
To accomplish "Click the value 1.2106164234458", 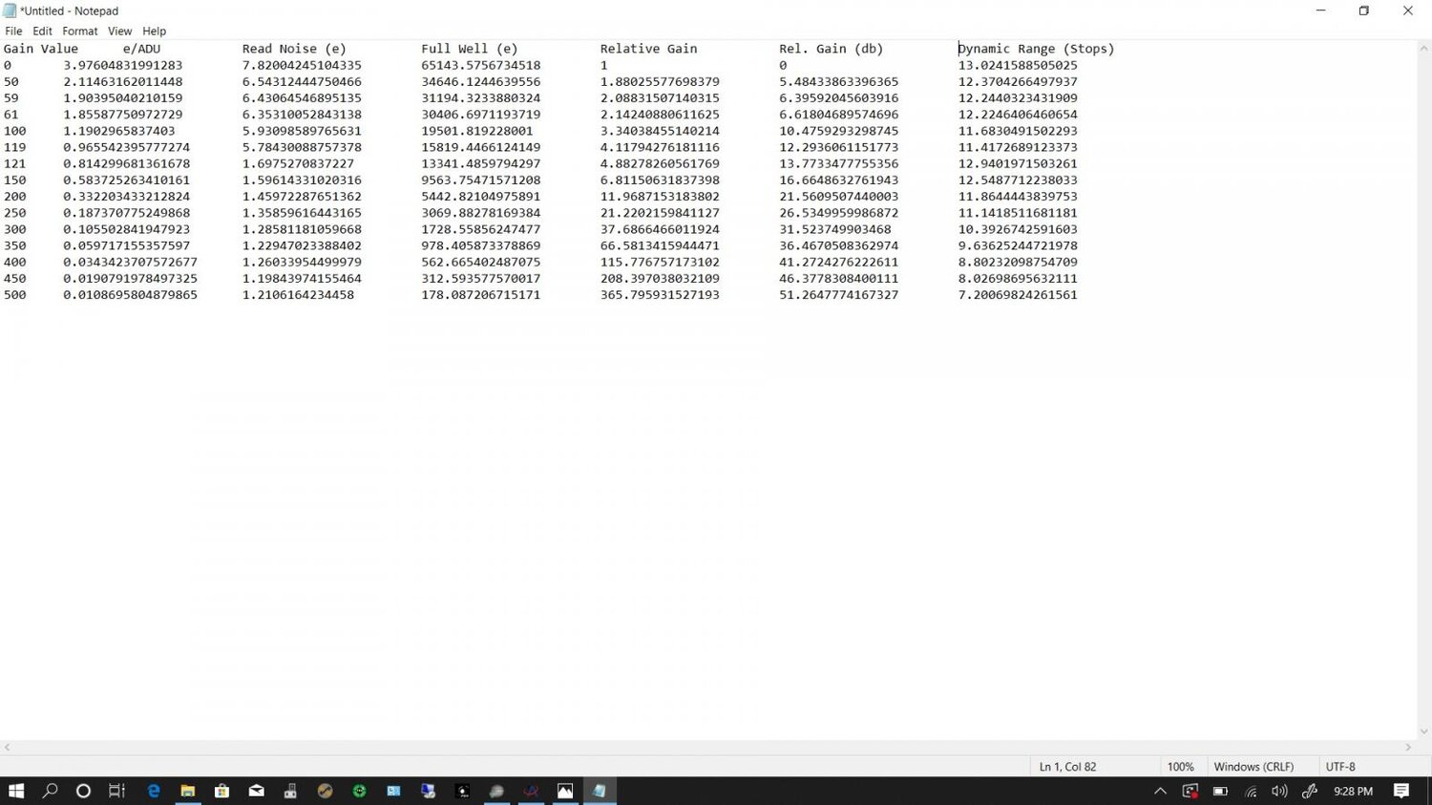I will click(x=298, y=295).
